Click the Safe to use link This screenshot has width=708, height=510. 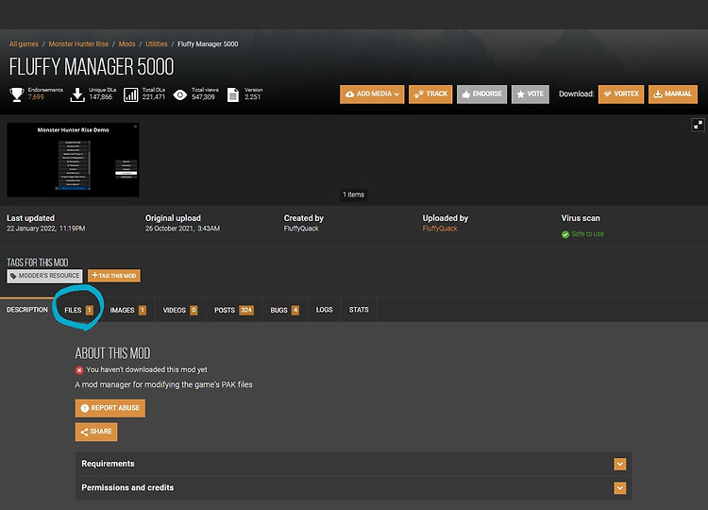587,234
